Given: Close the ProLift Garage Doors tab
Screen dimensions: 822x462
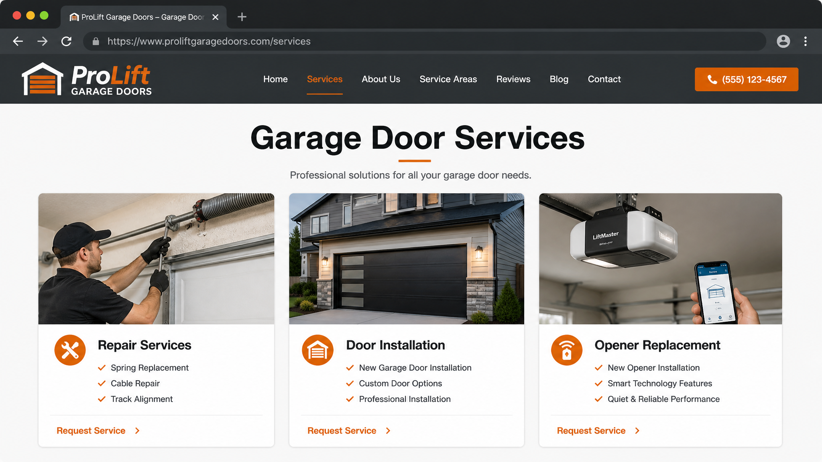Looking at the screenshot, I should point(215,17).
